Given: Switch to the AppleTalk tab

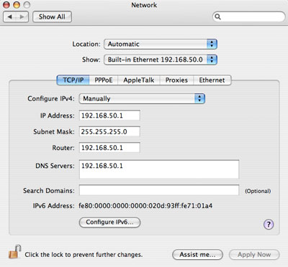Looking at the screenshot, I should (139, 80).
